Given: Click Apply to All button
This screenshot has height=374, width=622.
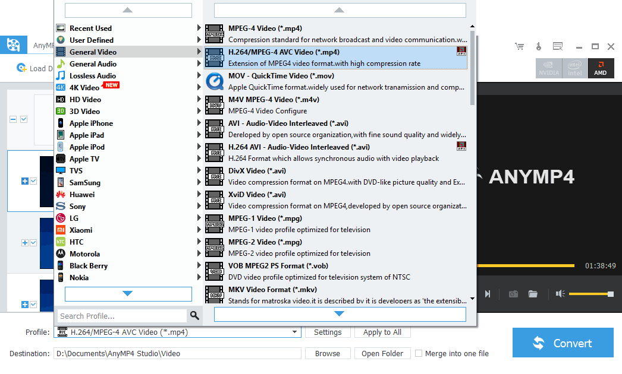Looking at the screenshot, I should point(382,332).
